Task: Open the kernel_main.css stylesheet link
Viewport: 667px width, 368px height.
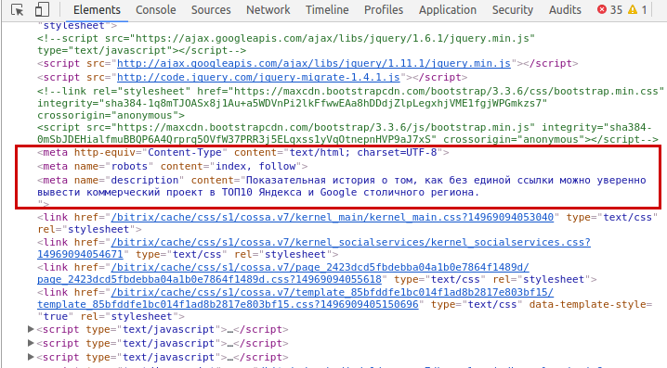Action: (x=333, y=217)
